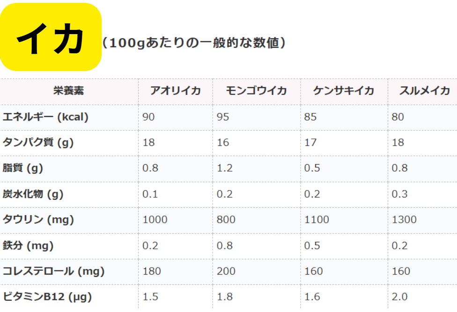Click the タウリン (mg) row label
The height and width of the screenshot is (312, 457).
[x=38, y=219]
